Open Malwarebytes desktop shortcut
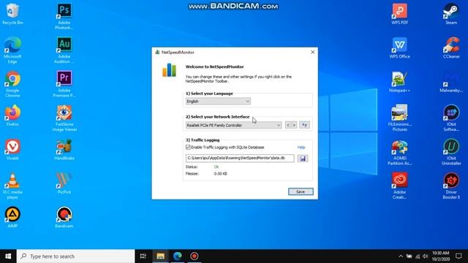This screenshot has height=263, width=468. coord(451,81)
